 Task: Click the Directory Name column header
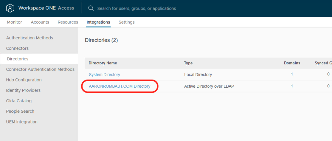[103, 63]
